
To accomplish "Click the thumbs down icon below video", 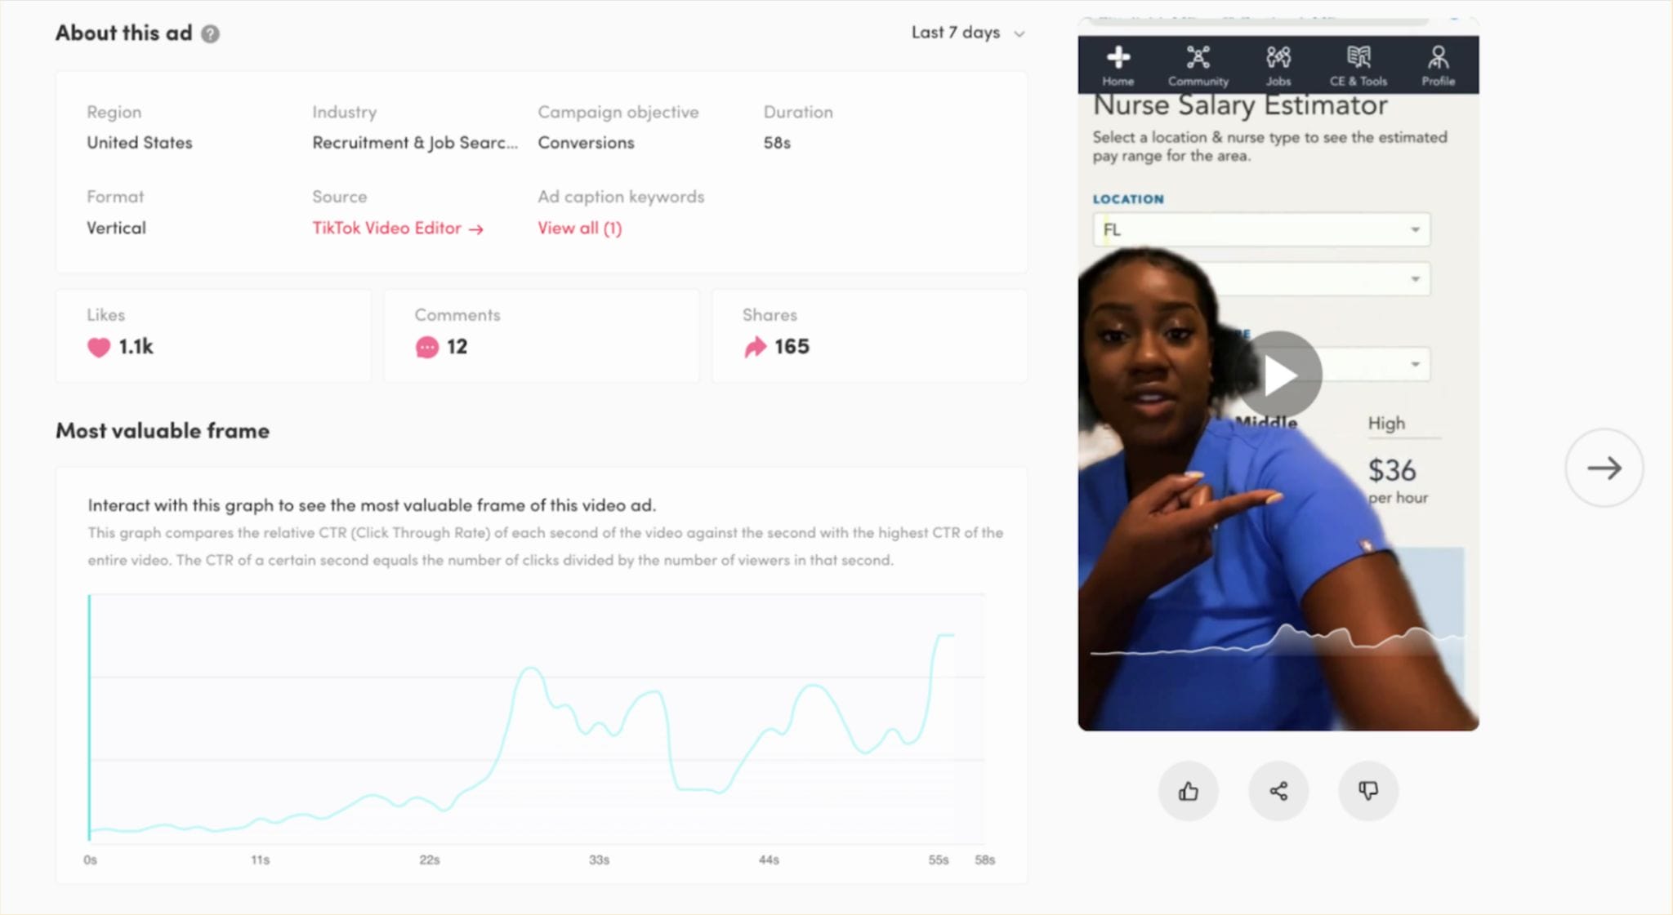I will point(1367,790).
